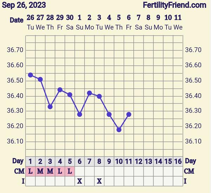Image resolution: width=211 pixels, height=193 pixels.
Task: Click the temperature point on Sunday the 1st
Action: pos(79,114)
